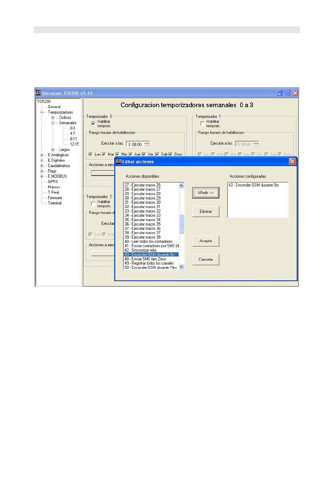Open T.Real in the tree

(53, 192)
